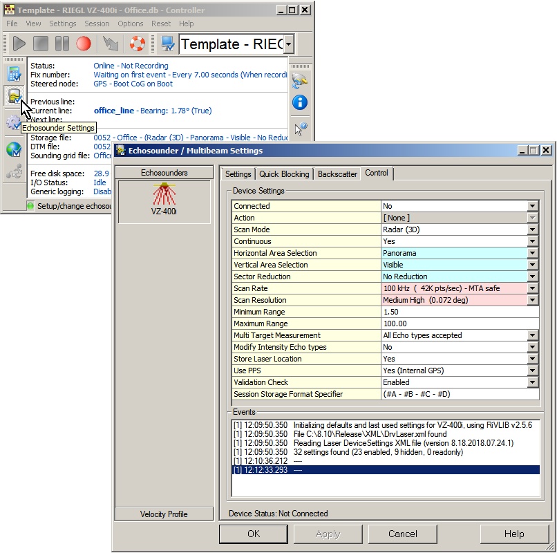Image resolution: width=557 pixels, height=553 pixels.
Task: Open the Session menu
Action: coord(97,24)
